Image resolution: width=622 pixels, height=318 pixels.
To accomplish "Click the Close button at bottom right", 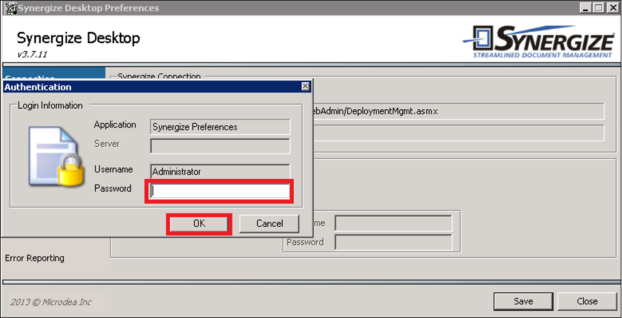I will click(x=587, y=301).
